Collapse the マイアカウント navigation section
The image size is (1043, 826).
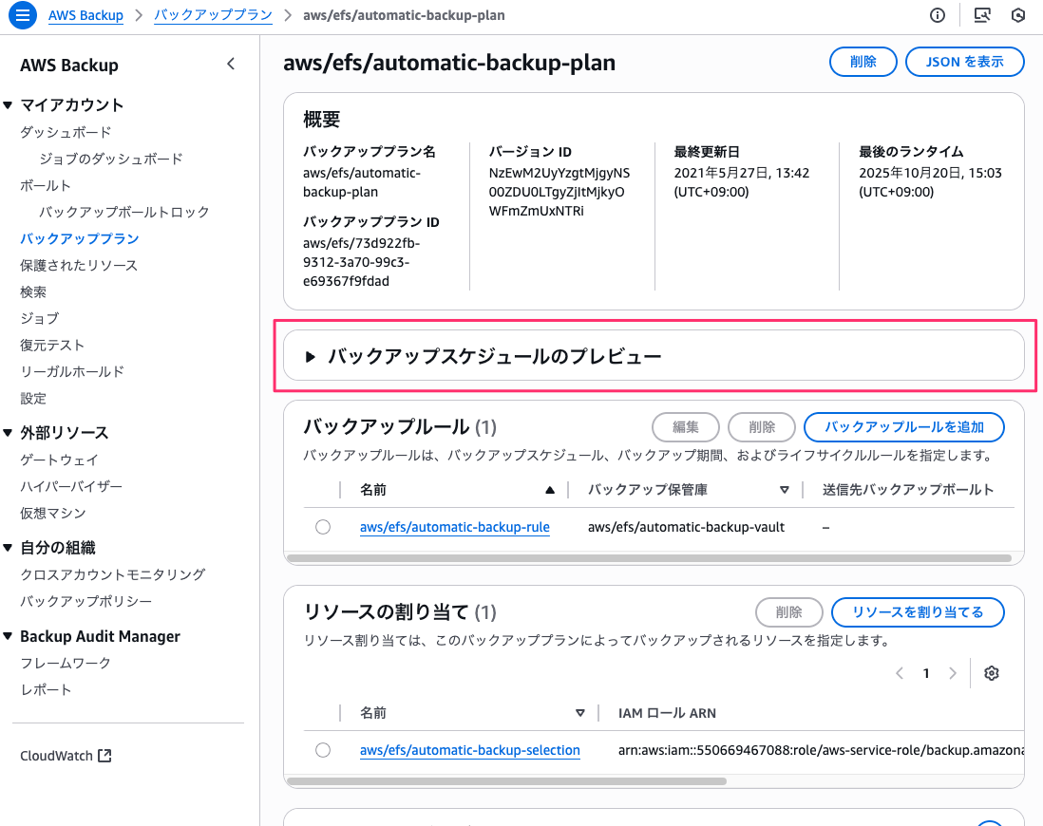pyautogui.click(x=9, y=105)
